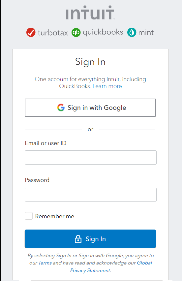The width and height of the screenshot is (182, 281).
Task: Click the Password field label
Action: click(37, 180)
